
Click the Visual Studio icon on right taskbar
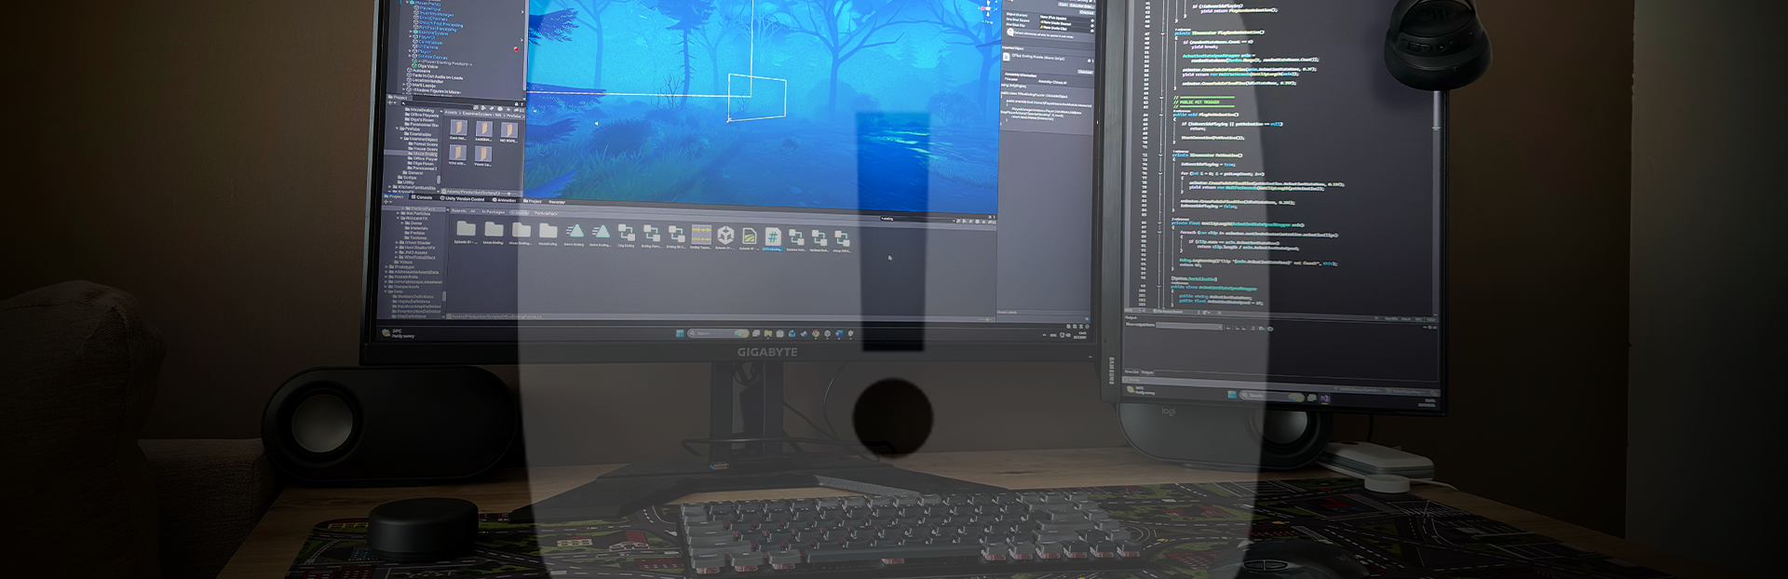(1325, 398)
